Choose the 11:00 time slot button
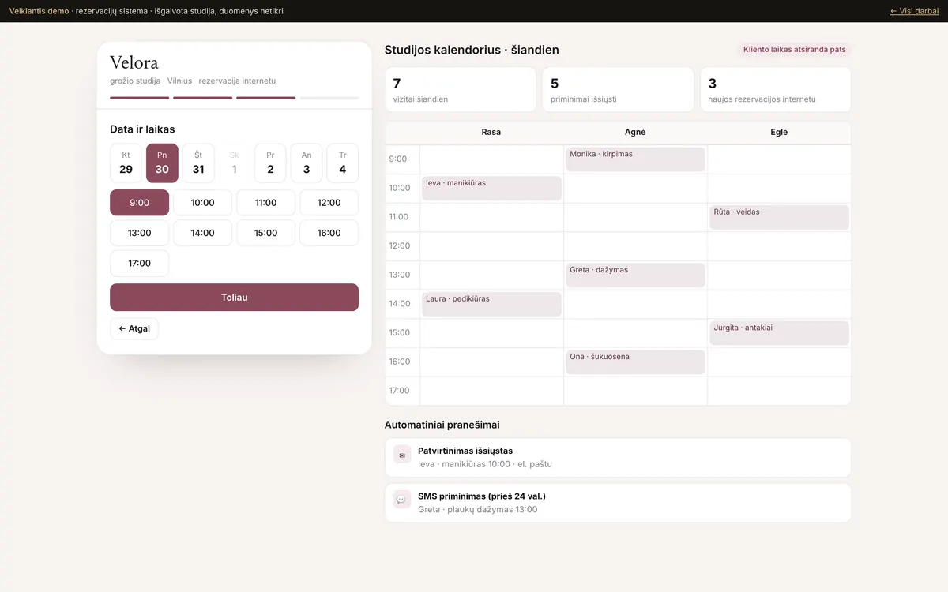Image resolution: width=948 pixels, height=592 pixels. click(265, 203)
